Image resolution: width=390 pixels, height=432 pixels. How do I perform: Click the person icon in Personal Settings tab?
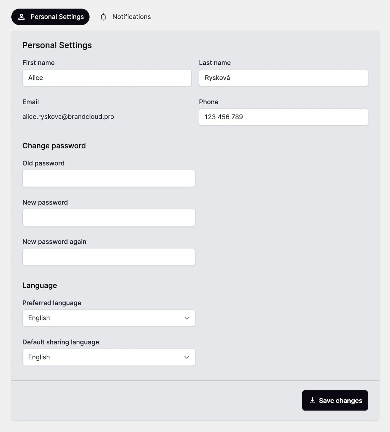21,17
